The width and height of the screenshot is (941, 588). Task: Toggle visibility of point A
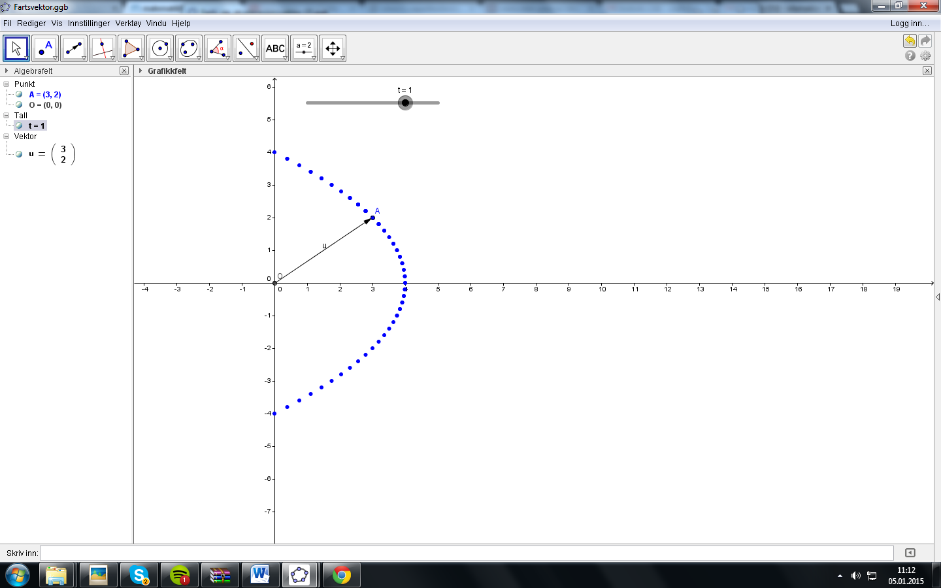(19, 94)
